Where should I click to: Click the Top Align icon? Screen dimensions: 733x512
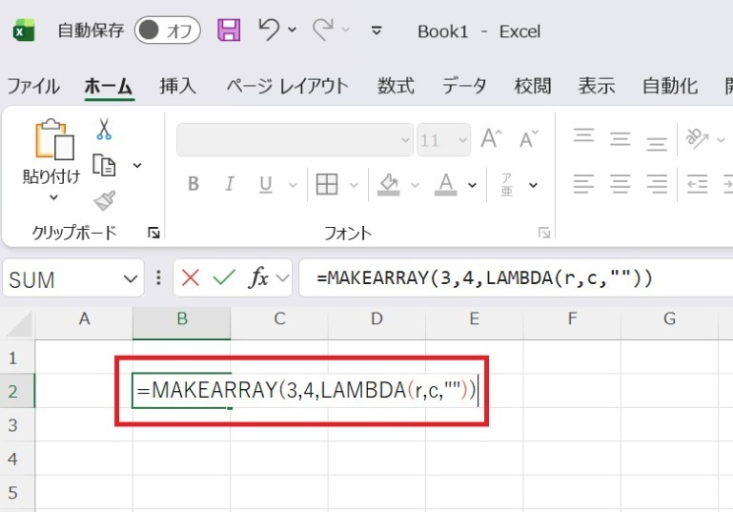tap(584, 135)
